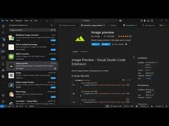The width and height of the screenshot is (169, 126).
Task: Go back in navigation history
Action: click(x=47, y=21)
